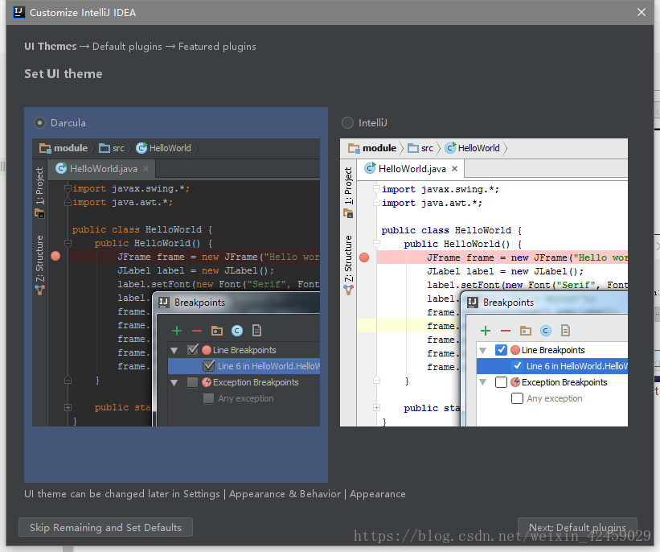Click group-by-class icon in Darcula Breakpoints
The width and height of the screenshot is (660, 552).
237,331
